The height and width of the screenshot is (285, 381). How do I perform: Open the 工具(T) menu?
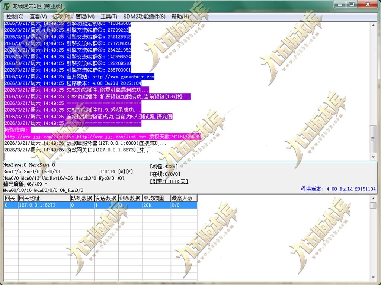pos(109,16)
